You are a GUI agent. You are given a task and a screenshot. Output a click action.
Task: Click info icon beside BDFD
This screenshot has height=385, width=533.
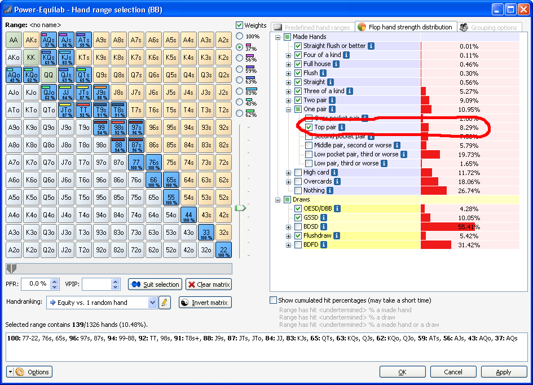[324, 244]
